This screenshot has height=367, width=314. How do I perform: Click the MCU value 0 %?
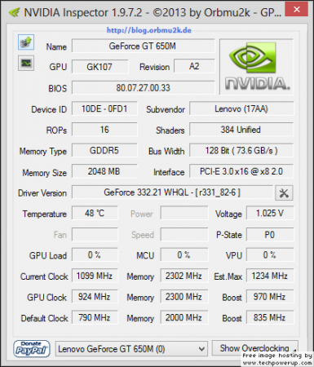click(184, 254)
